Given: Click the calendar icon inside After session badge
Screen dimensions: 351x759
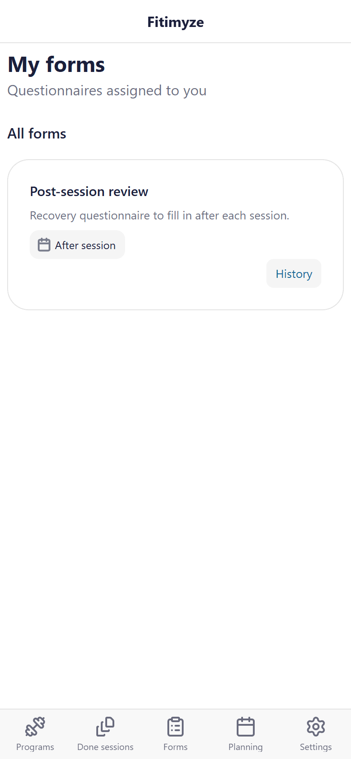Looking at the screenshot, I should [45, 245].
